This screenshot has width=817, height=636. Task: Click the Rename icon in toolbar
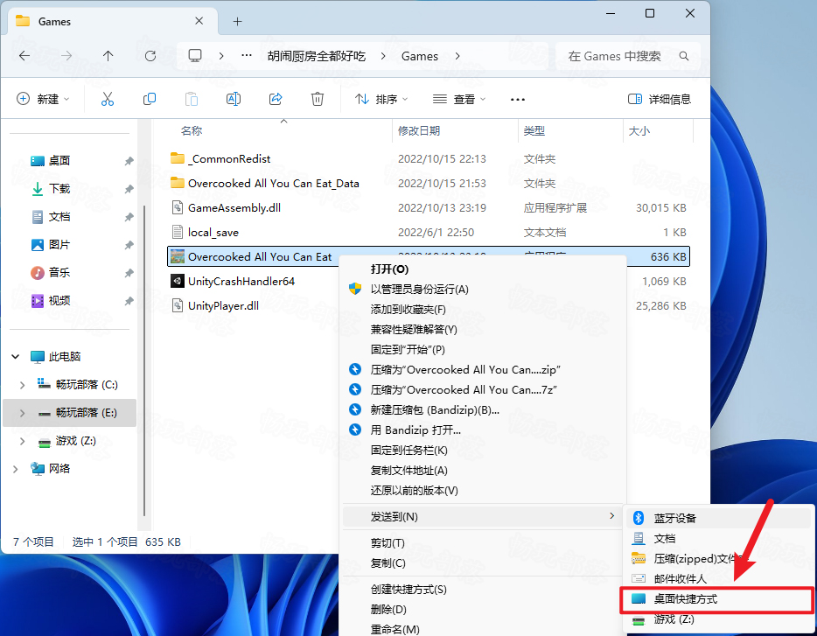pos(234,99)
